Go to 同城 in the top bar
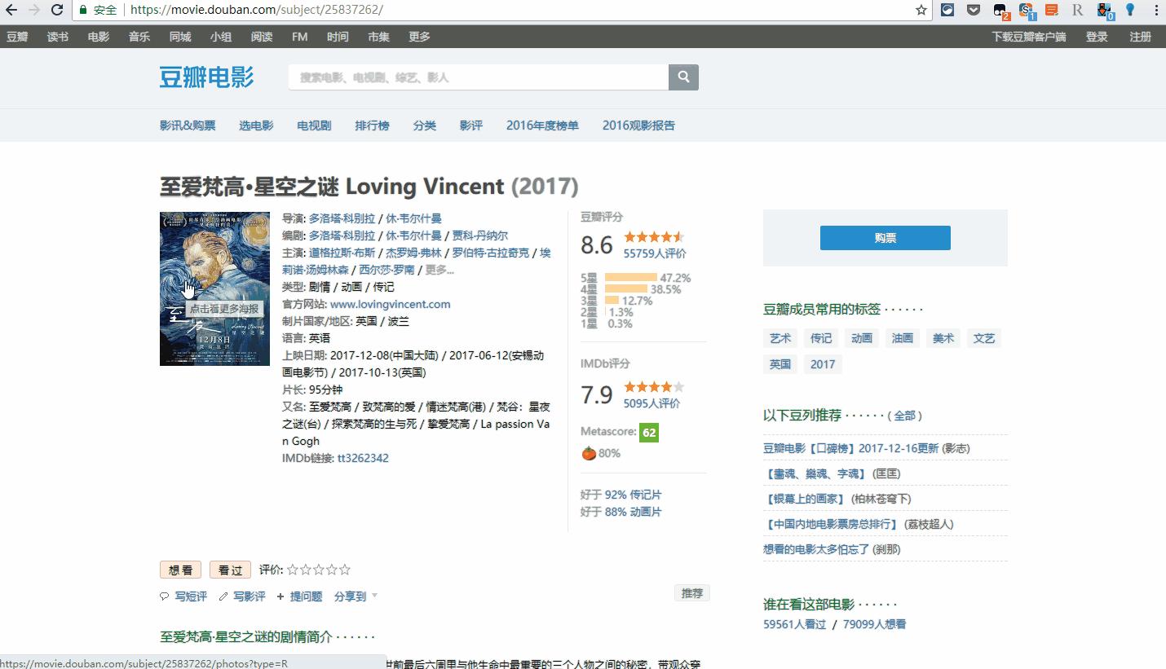Viewport: 1166px width, 669px height. click(x=180, y=37)
